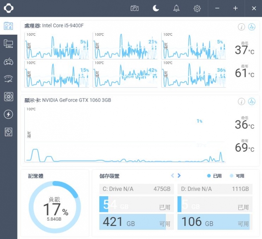The image size is (262, 239).
Task: Toggle night mode with the moon icon
Action: tap(156, 8)
